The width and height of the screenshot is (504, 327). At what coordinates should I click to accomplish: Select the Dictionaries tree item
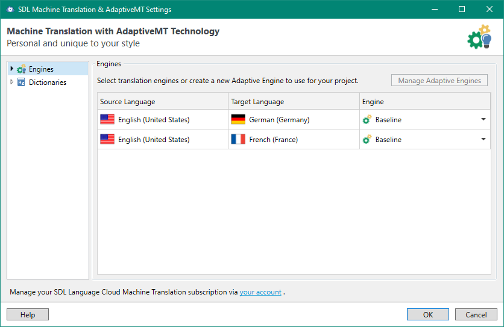(48, 83)
